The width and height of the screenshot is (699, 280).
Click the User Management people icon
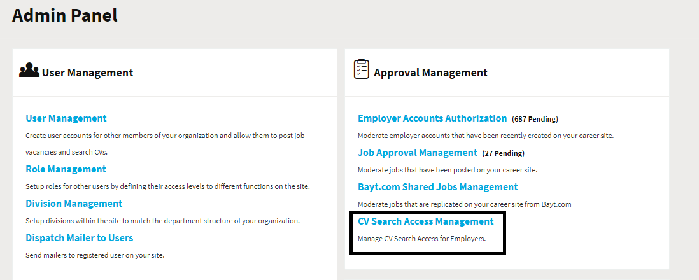[29, 71]
